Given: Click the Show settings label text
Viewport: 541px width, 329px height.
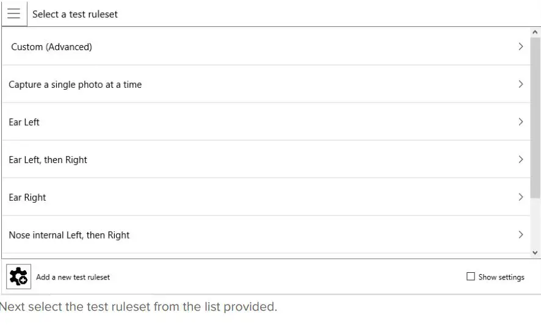Looking at the screenshot, I should pos(501,277).
